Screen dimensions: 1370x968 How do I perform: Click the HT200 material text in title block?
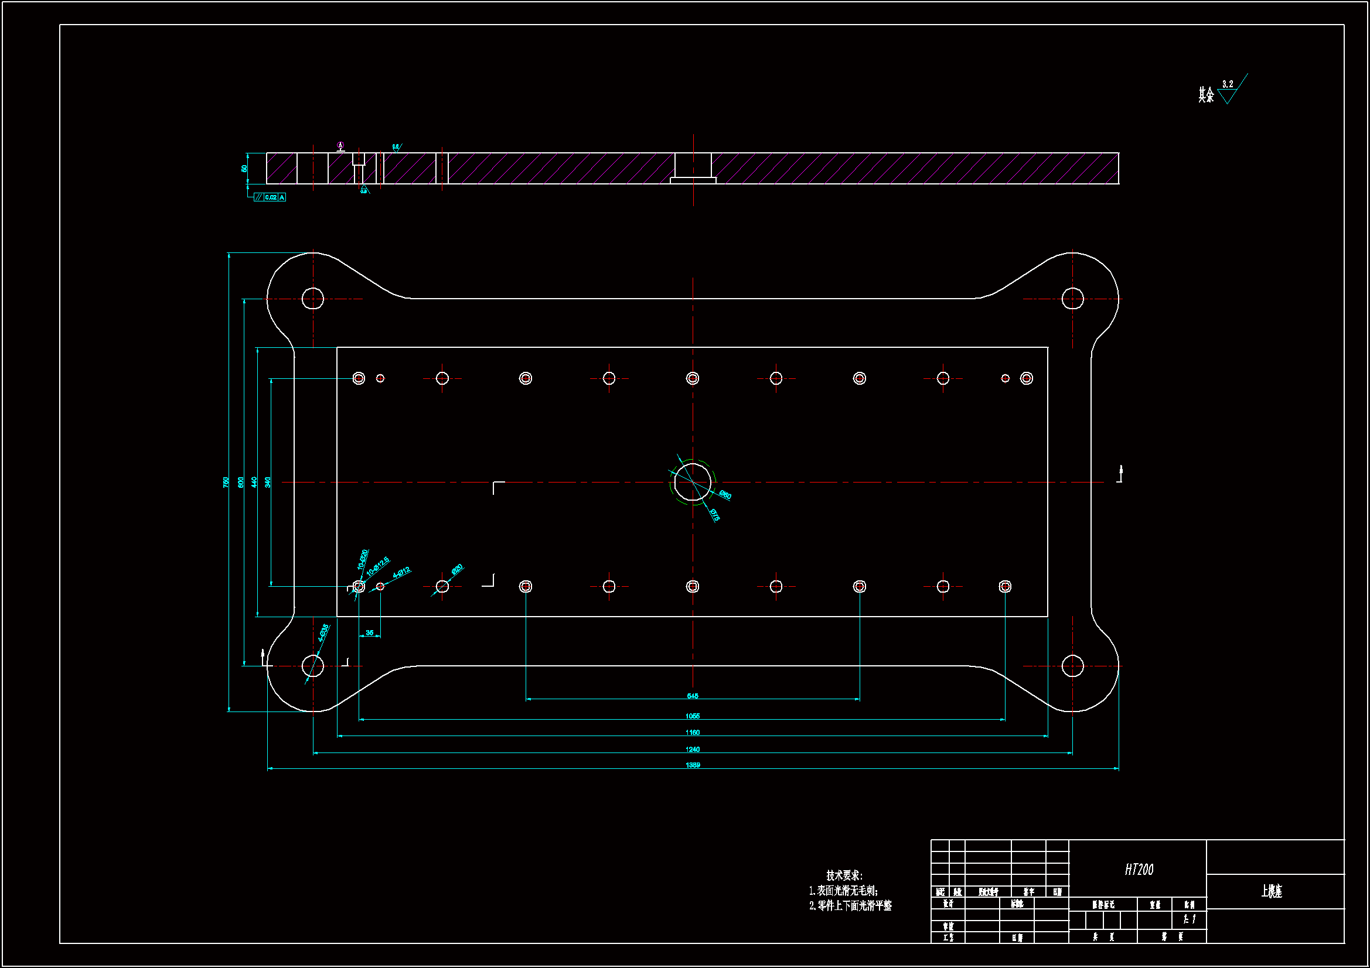[1139, 870]
